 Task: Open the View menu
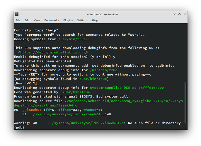coord(37,20)
